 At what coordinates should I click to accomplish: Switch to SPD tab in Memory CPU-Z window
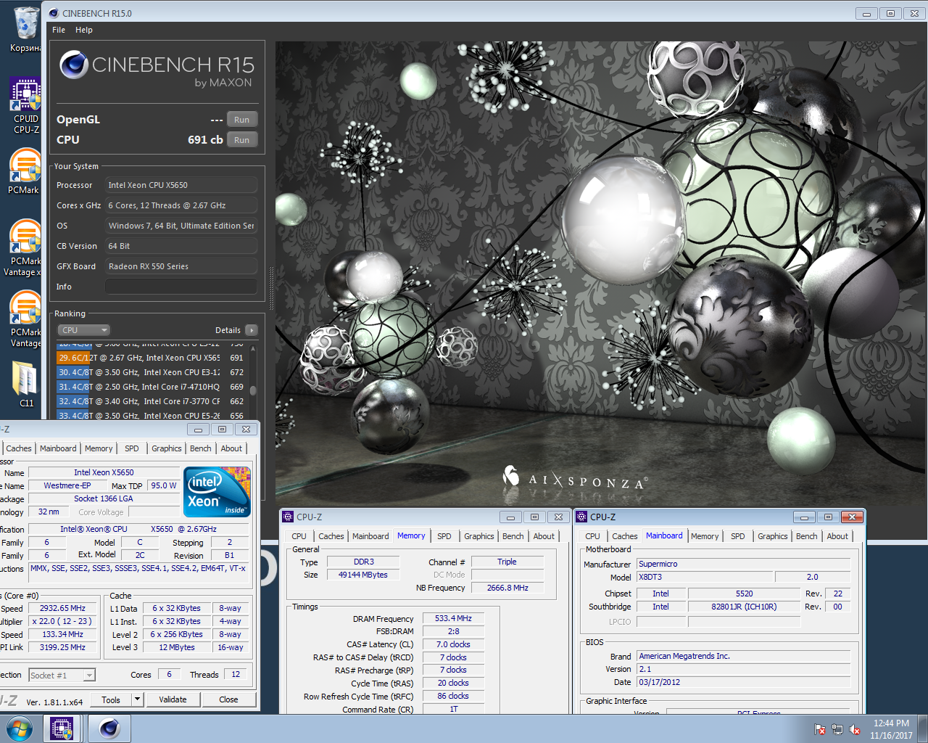point(444,536)
